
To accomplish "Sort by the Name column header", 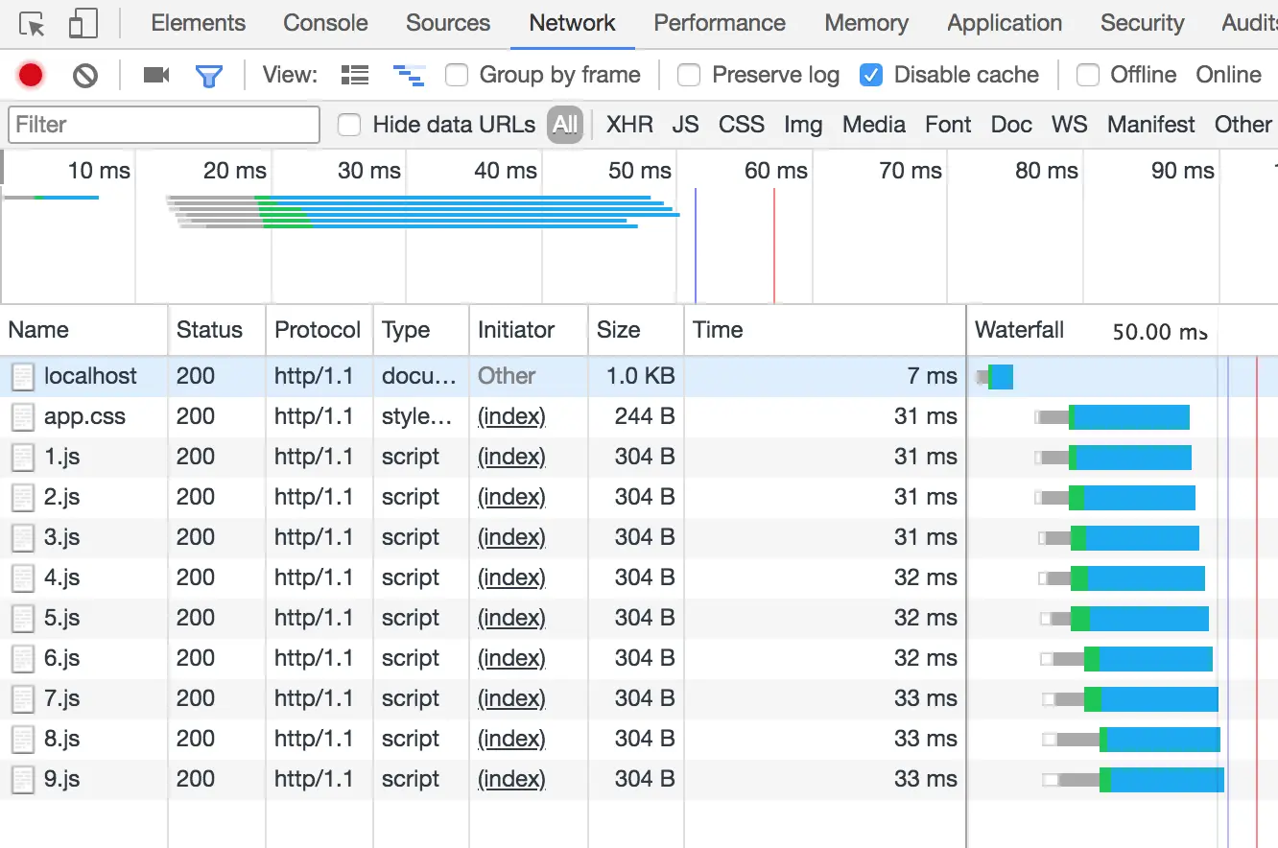I will click(x=84, y=330).
